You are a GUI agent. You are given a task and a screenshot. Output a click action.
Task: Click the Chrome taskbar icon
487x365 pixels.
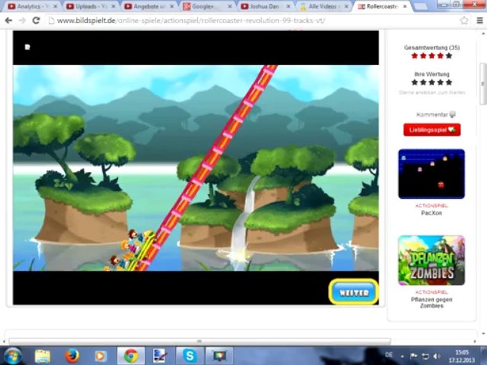coord(131,356)
